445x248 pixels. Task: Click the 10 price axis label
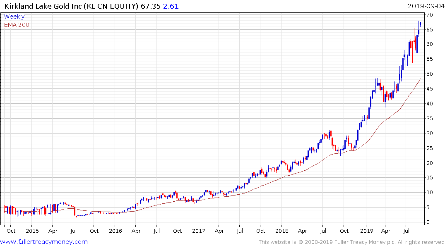[430, 193]
